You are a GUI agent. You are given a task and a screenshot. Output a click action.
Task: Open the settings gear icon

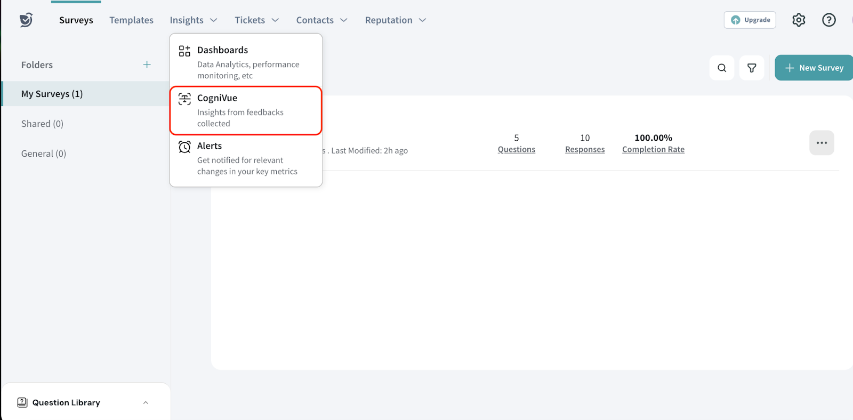pyautogui.click(x=798, y=20)
